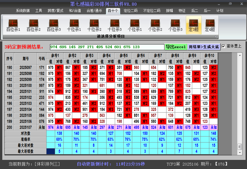This screenshot has width=247, height=169.
Task: Click the 期号 column header
Action: click(26, 58)
